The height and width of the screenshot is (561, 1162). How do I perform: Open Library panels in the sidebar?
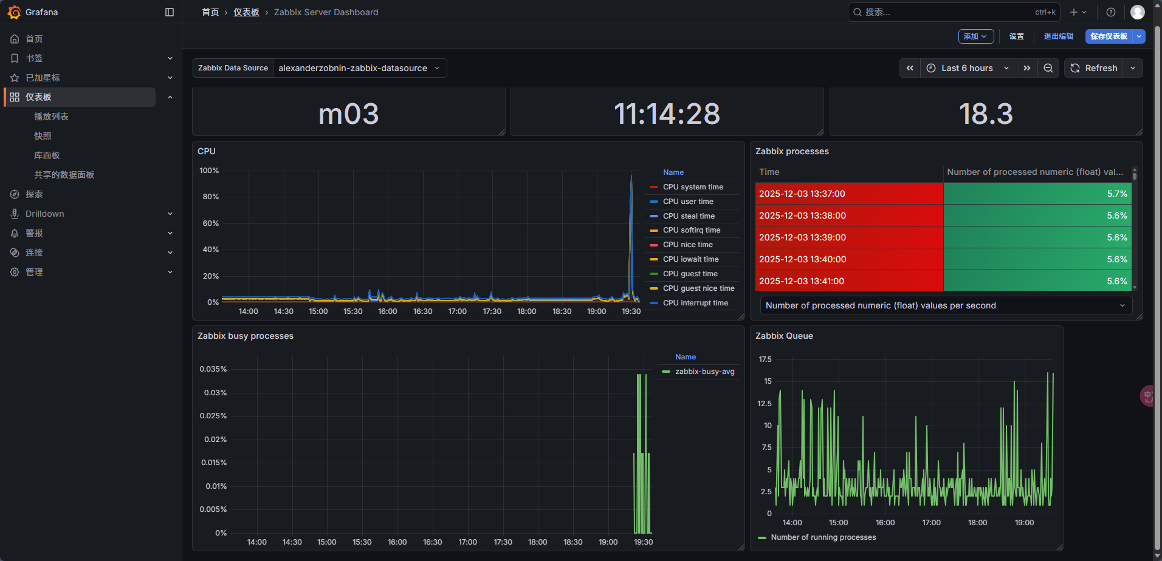pyautogui.click(x=47, y=155)
